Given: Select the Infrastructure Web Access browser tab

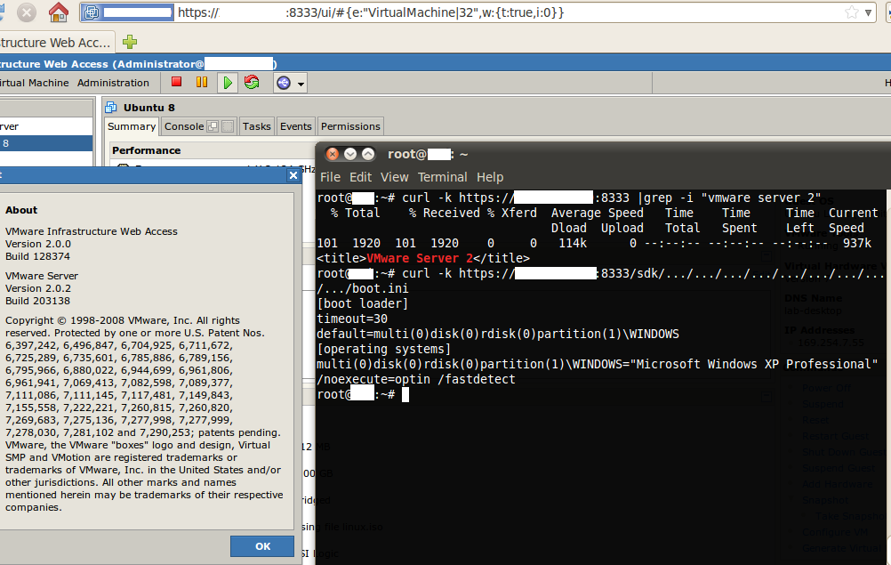Looking at the screenshot, I should [57, 43].
